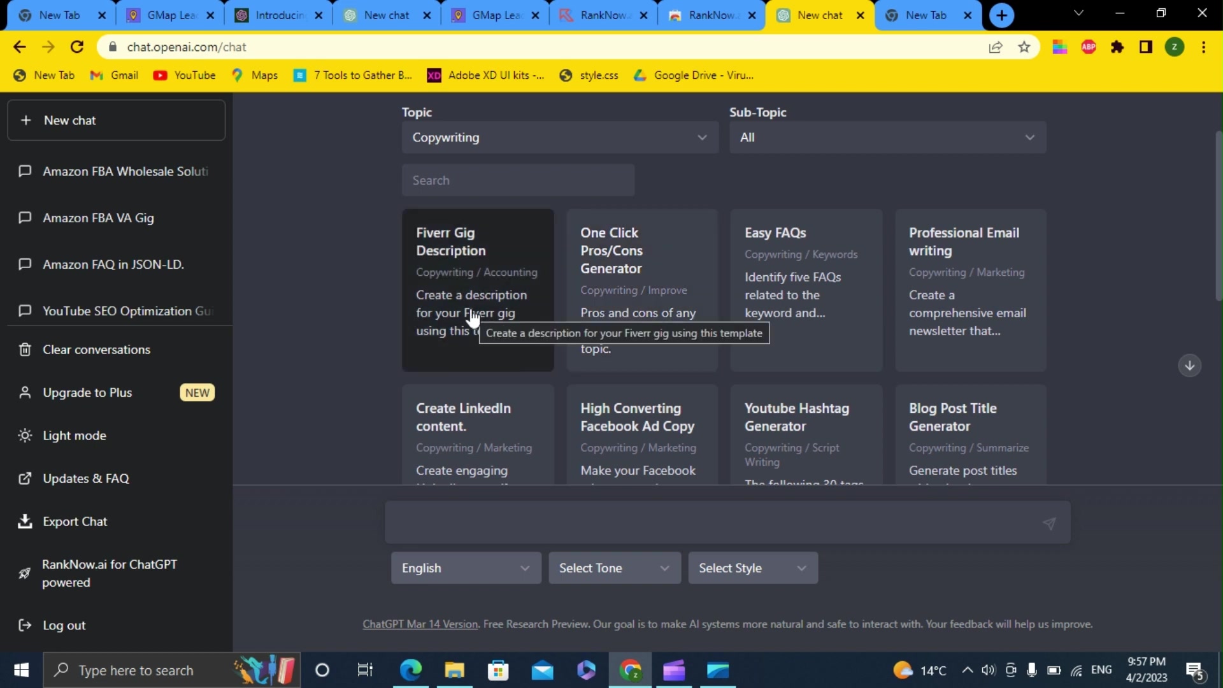Open the Amazon FBA VA Gig conversation

116,218
